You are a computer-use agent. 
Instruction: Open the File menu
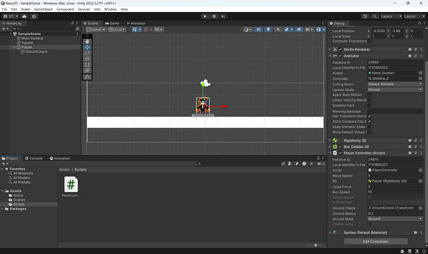click(5, 9)
